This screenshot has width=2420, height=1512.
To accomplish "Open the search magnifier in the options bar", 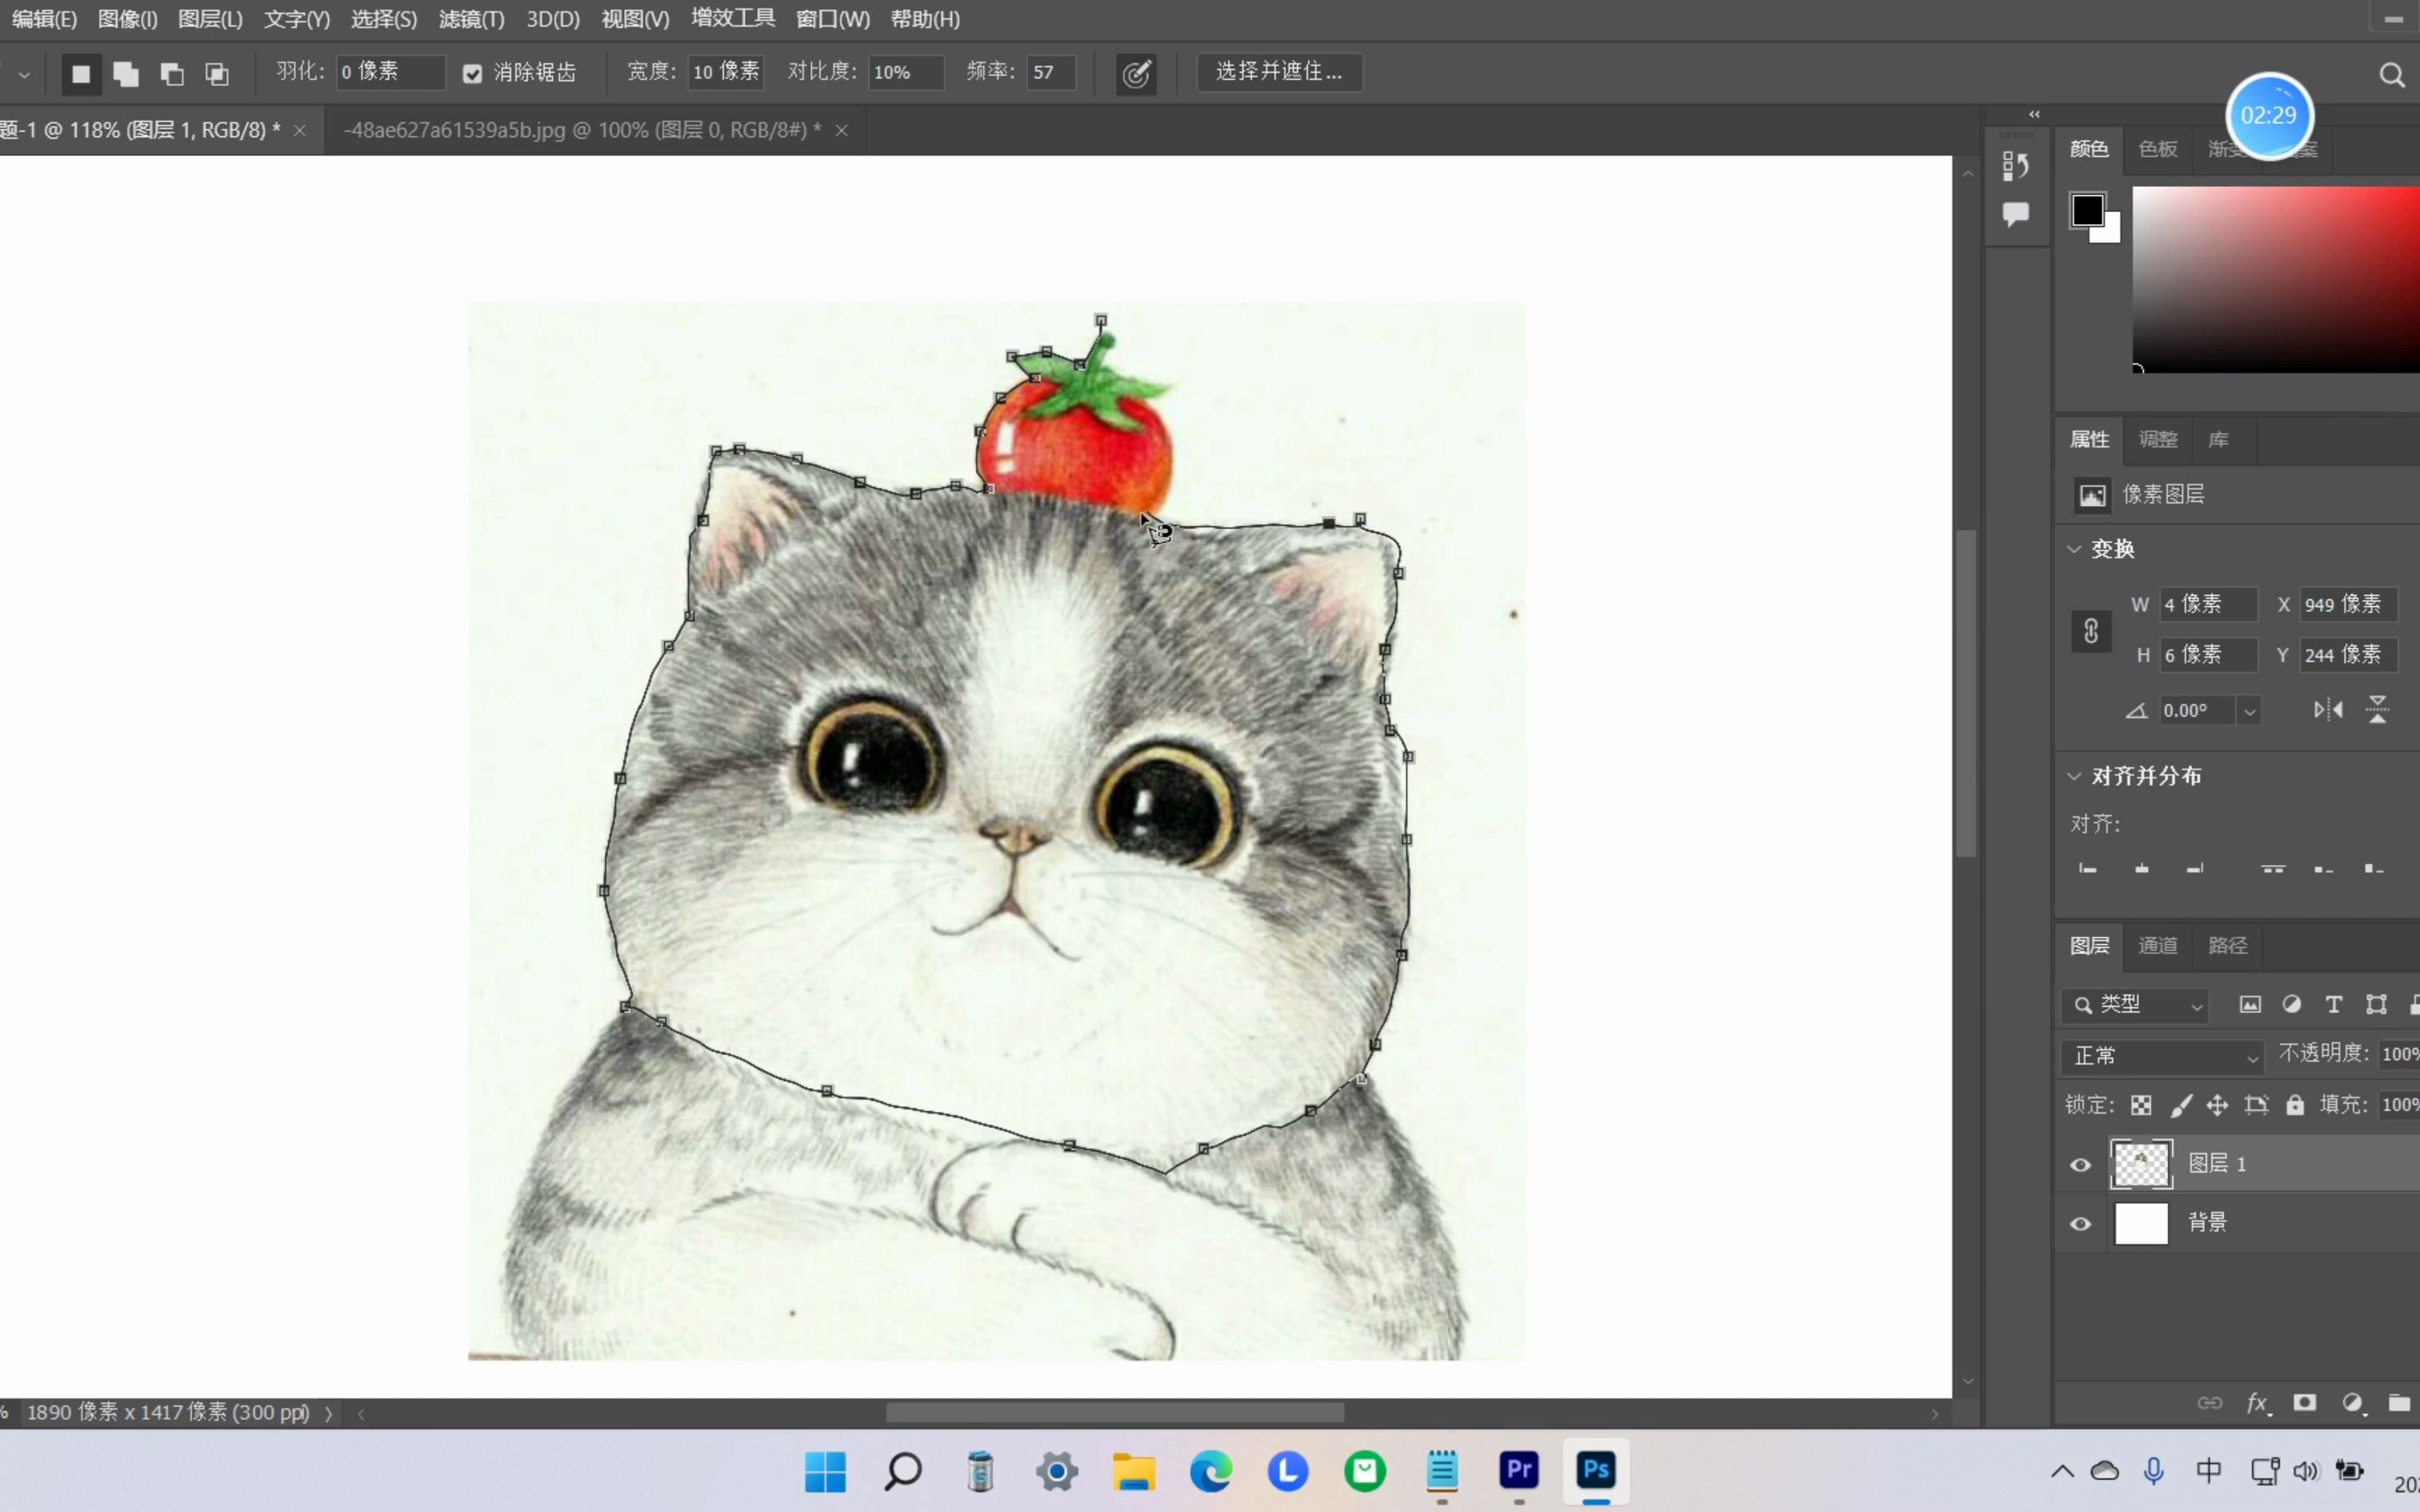I will [2392, 75].
